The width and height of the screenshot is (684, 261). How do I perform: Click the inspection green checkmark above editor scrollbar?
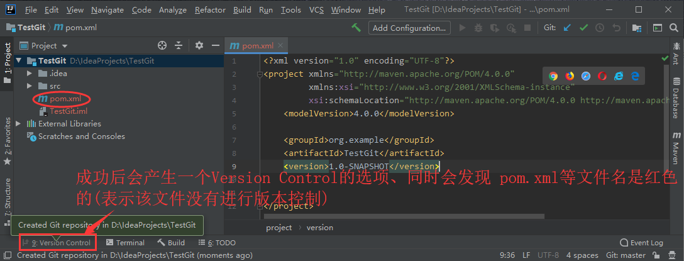(665, 58)
